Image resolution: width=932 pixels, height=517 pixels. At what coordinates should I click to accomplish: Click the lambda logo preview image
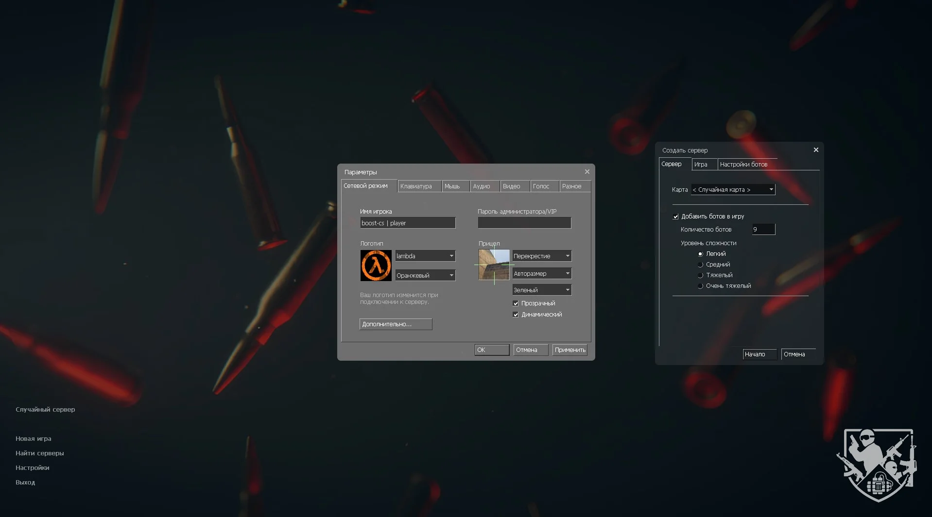[376, 266]
